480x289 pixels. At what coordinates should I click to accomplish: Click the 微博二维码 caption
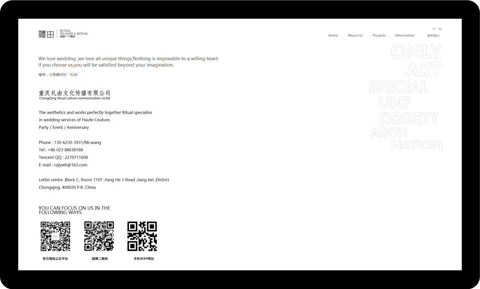100,259
